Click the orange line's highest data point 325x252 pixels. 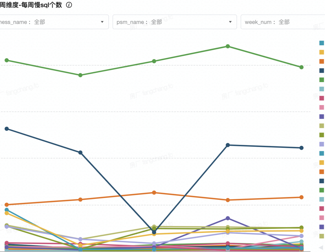pyautogui.click(x=154, y=193)
